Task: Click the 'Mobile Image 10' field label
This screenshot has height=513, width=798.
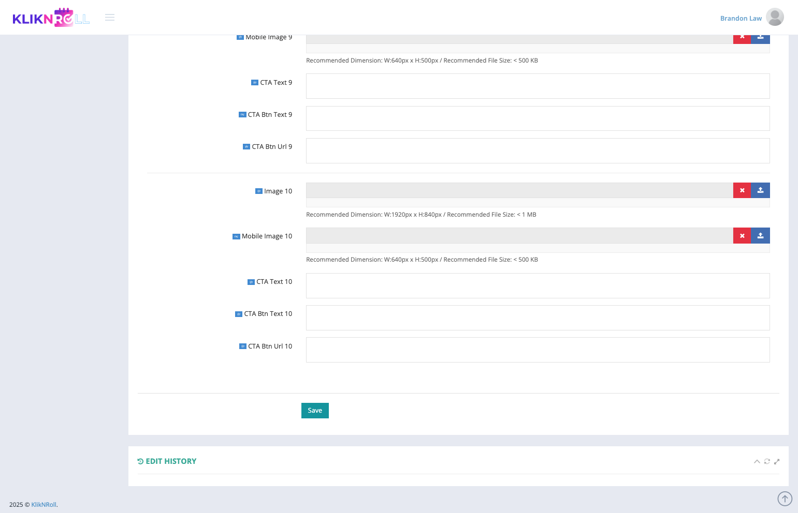Action: pos(267,236)
